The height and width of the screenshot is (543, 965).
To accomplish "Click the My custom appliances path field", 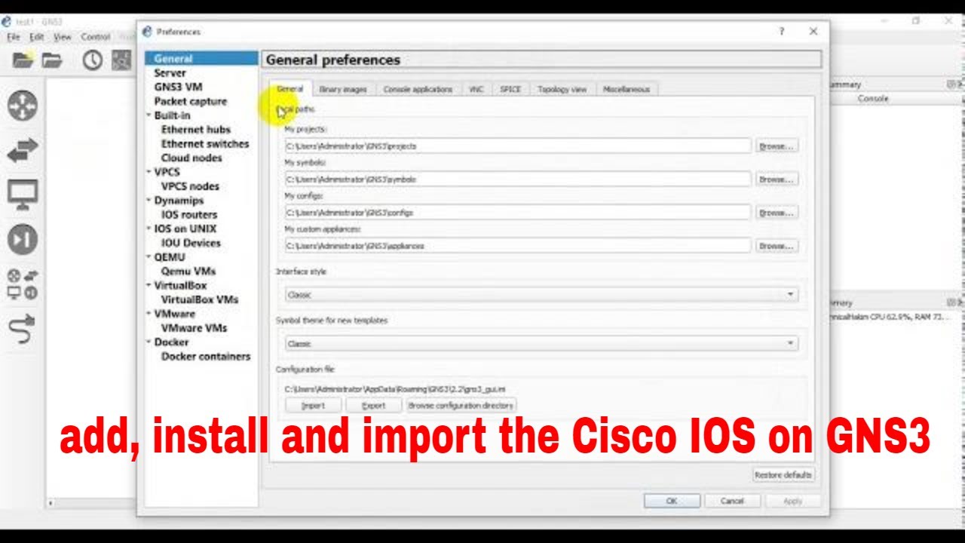I will 518,246.
